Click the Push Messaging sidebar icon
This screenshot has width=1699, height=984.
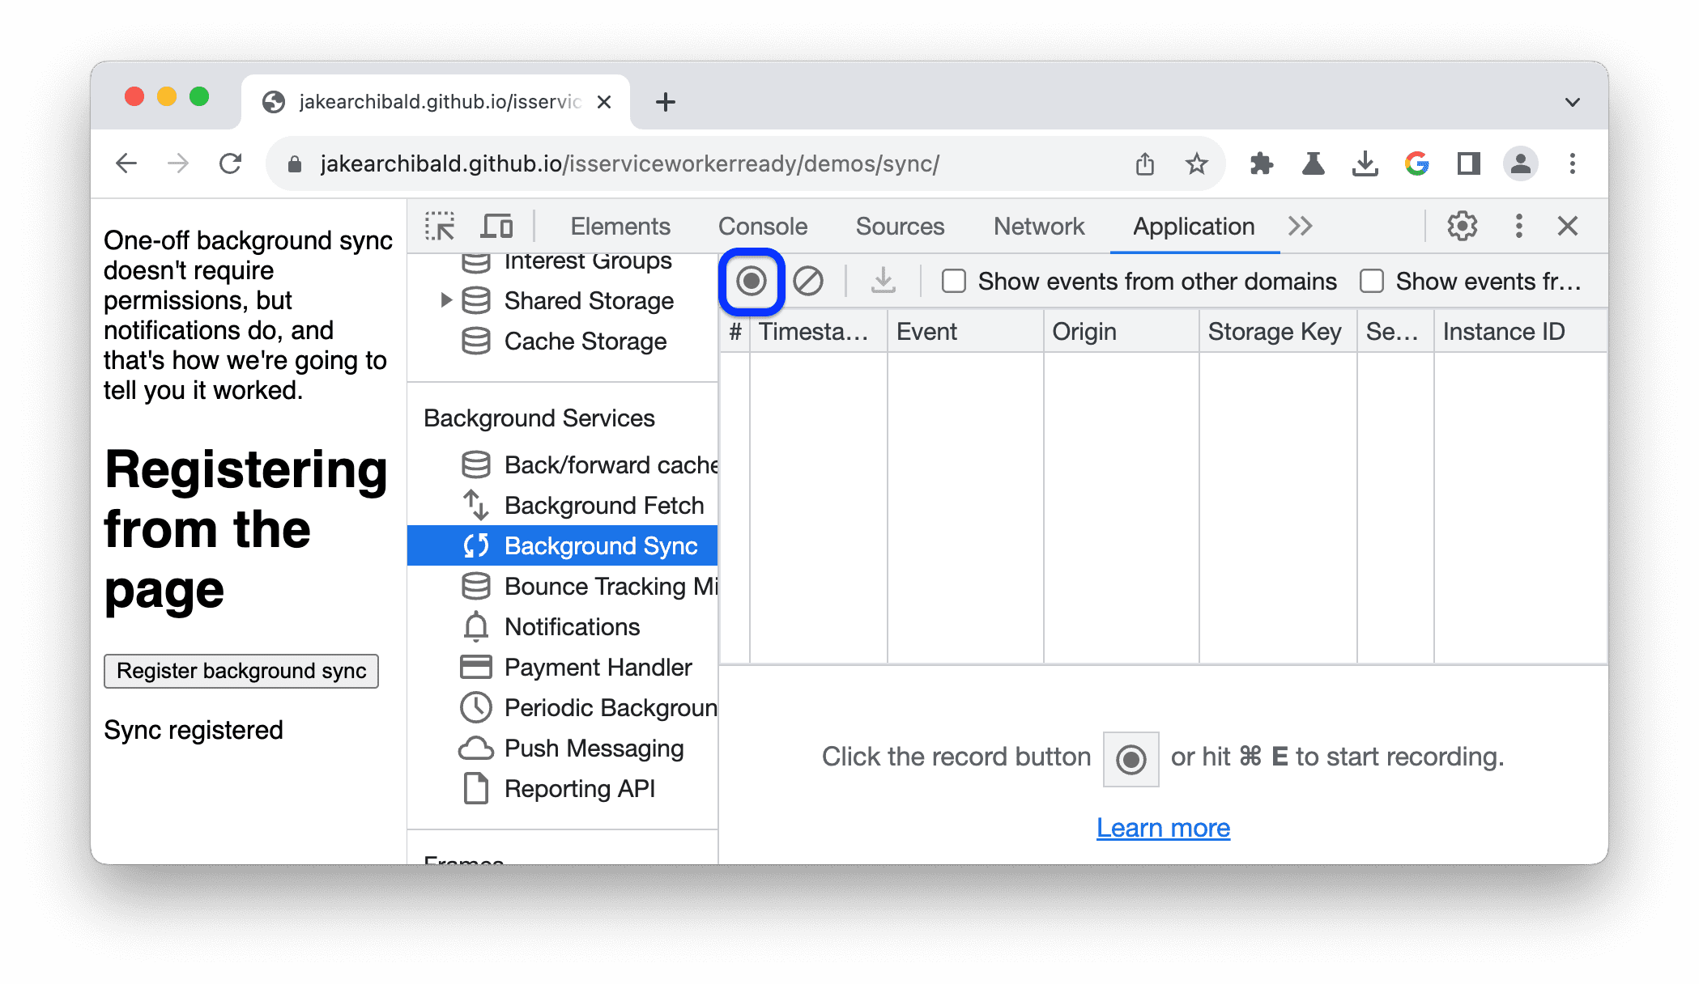pos(475,748)
